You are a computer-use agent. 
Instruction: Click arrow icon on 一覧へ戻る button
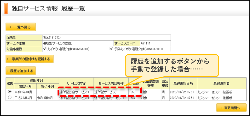pos(11,27)
